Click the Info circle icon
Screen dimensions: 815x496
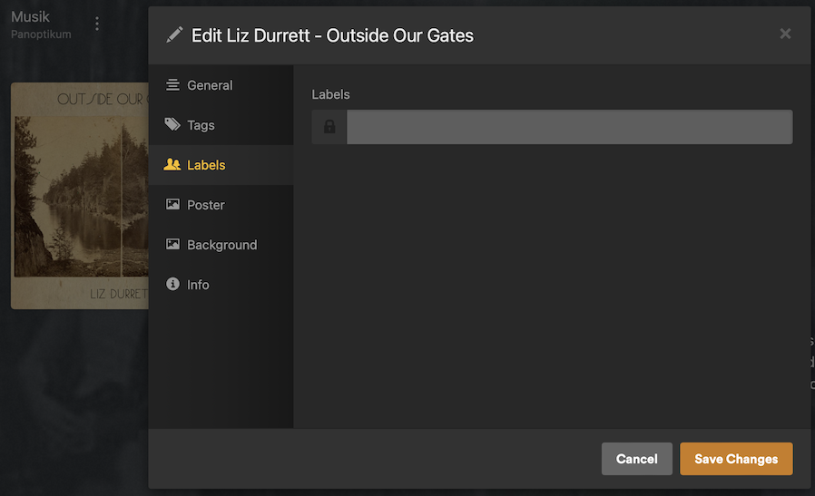click(x=172, y=285)
